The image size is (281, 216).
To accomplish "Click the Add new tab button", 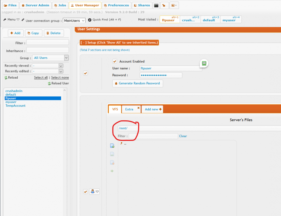I will pos(152,109).
